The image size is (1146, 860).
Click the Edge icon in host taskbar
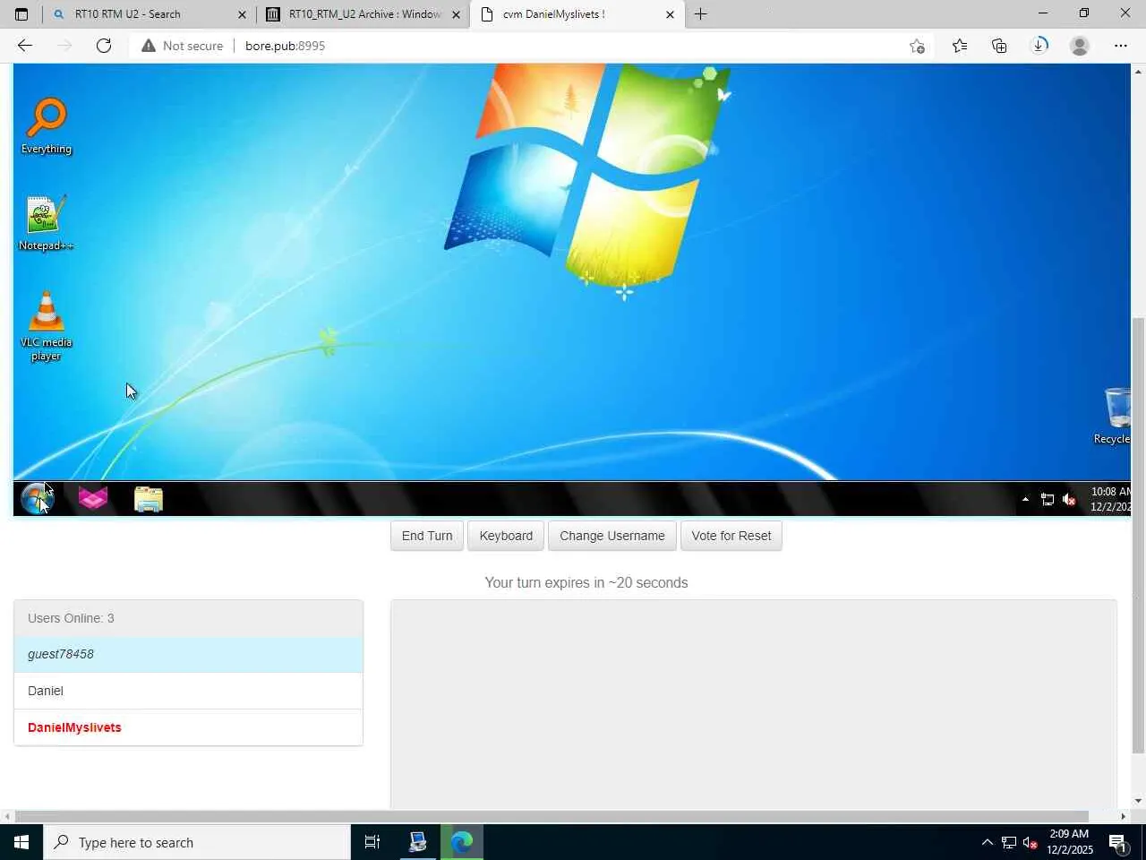coord(462,842)
